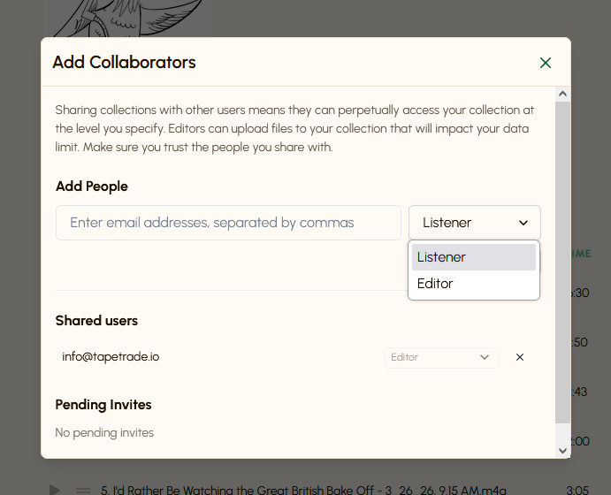Click the chevron on the Listener role dropdown

tap(523, 223)
